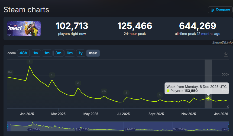The image size is (233, 136).
Task: Click the 644,269 all-time peak figure
Action: tap(198, 26)
